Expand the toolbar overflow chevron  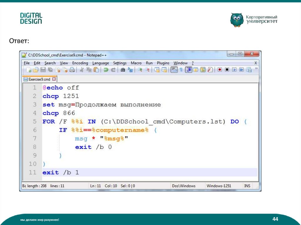tap(256, 69)
